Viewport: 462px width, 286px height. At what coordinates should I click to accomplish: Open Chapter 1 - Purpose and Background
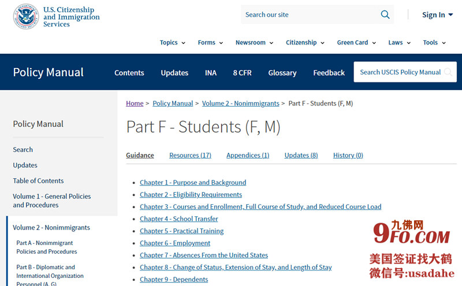(x=193, y=182)
